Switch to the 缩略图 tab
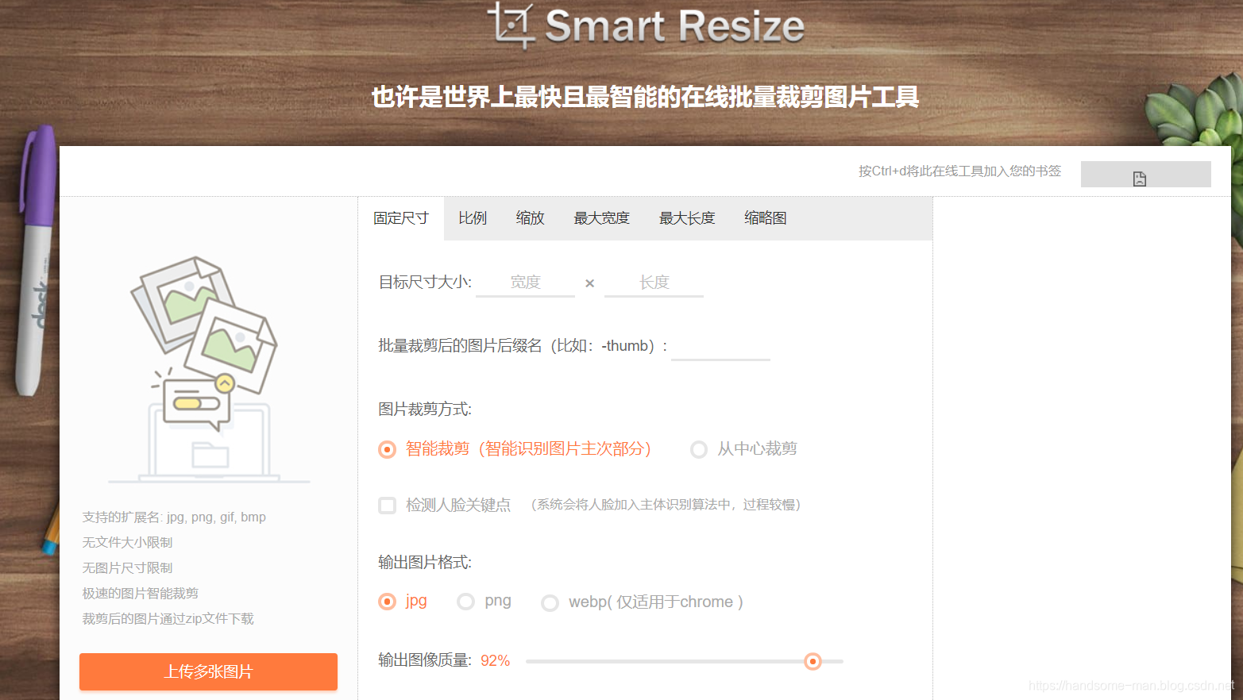 coord(766,218)
